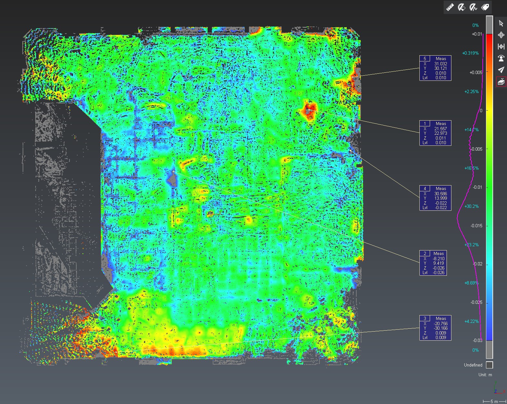The height and width of the screenshot is (404, 507).
Task: Open the box view dropdown tool
Action: click(x=501, y=82)
